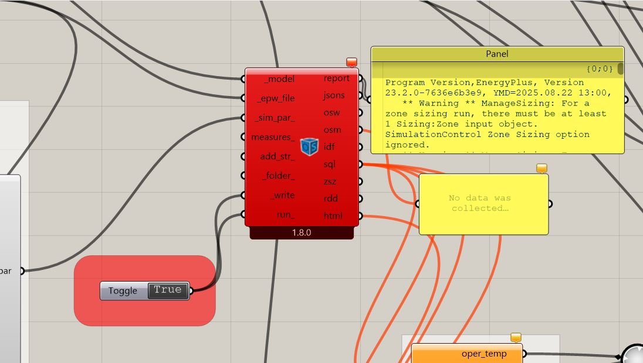Click the _folder_ input parameter
643x363 pixels.
[x=278, y=176]
